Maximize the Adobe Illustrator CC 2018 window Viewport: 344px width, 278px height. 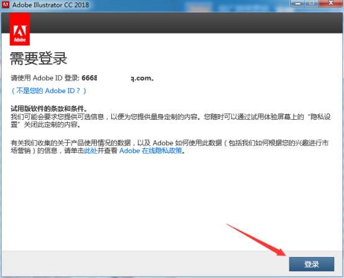312,3
